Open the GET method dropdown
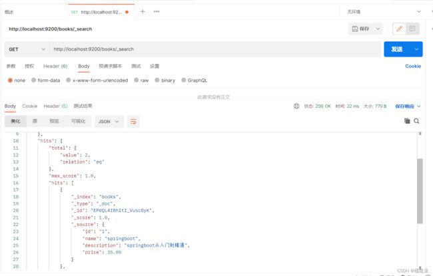 click(x=27, y=49)
